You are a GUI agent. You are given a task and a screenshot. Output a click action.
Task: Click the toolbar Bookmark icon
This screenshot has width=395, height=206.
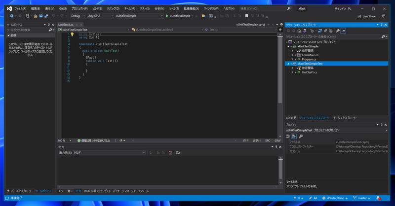pos(246,16)
